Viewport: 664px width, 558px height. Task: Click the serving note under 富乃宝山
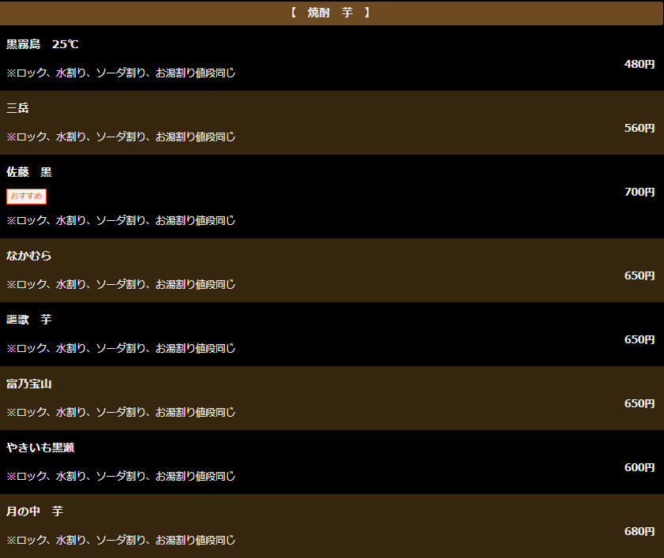[121, 412]
